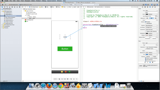Open the Line Breaks Truncate Tail dropdown
Screen dimensions: 160x90
[151, 27]
